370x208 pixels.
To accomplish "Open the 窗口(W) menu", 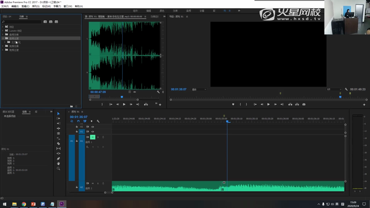I will tap(68, 6).
